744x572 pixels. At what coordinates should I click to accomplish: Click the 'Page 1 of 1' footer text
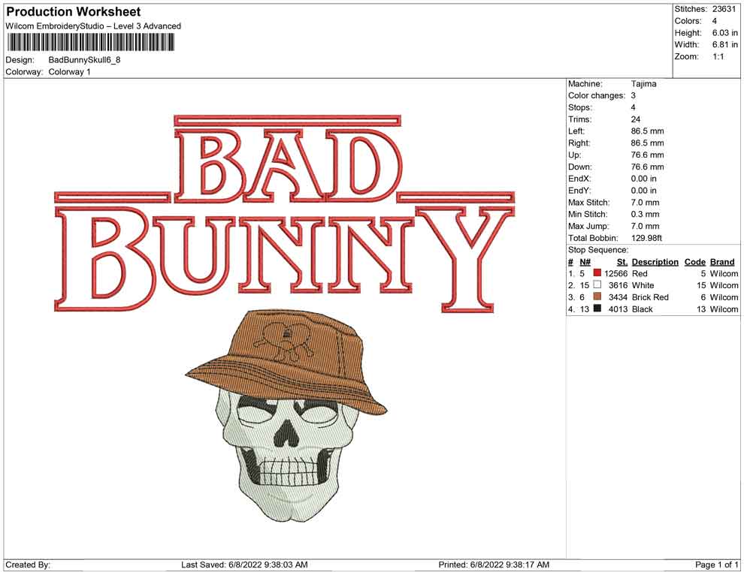point(716,564)
